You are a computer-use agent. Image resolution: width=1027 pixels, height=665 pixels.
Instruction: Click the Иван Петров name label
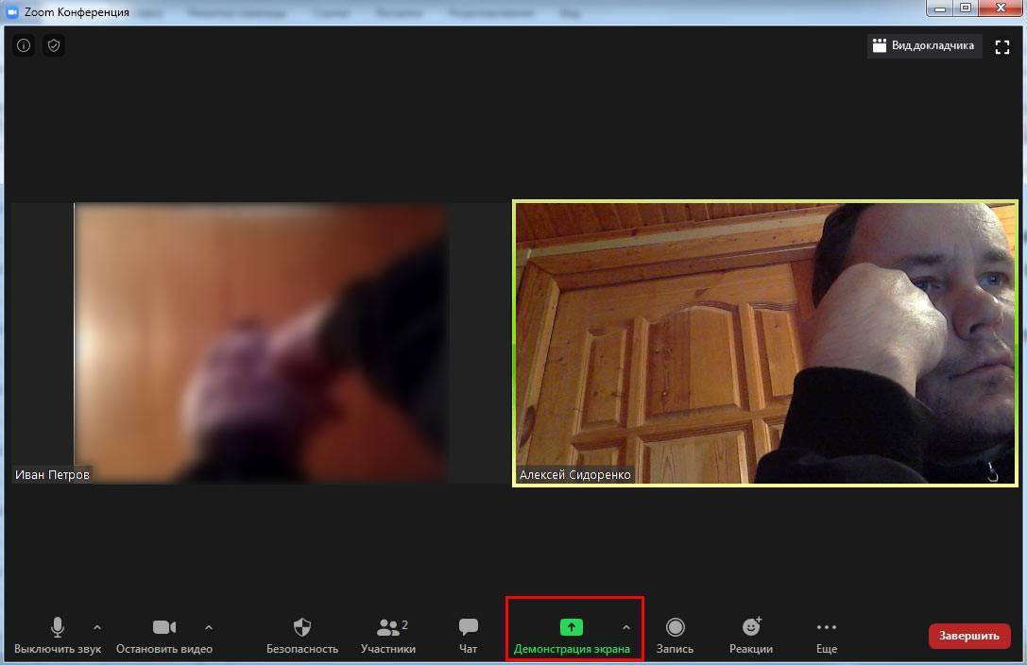pyautogui.click(x=52, y=474)
